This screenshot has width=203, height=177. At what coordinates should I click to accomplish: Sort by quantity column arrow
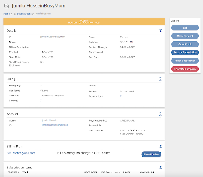pos(120,172)
